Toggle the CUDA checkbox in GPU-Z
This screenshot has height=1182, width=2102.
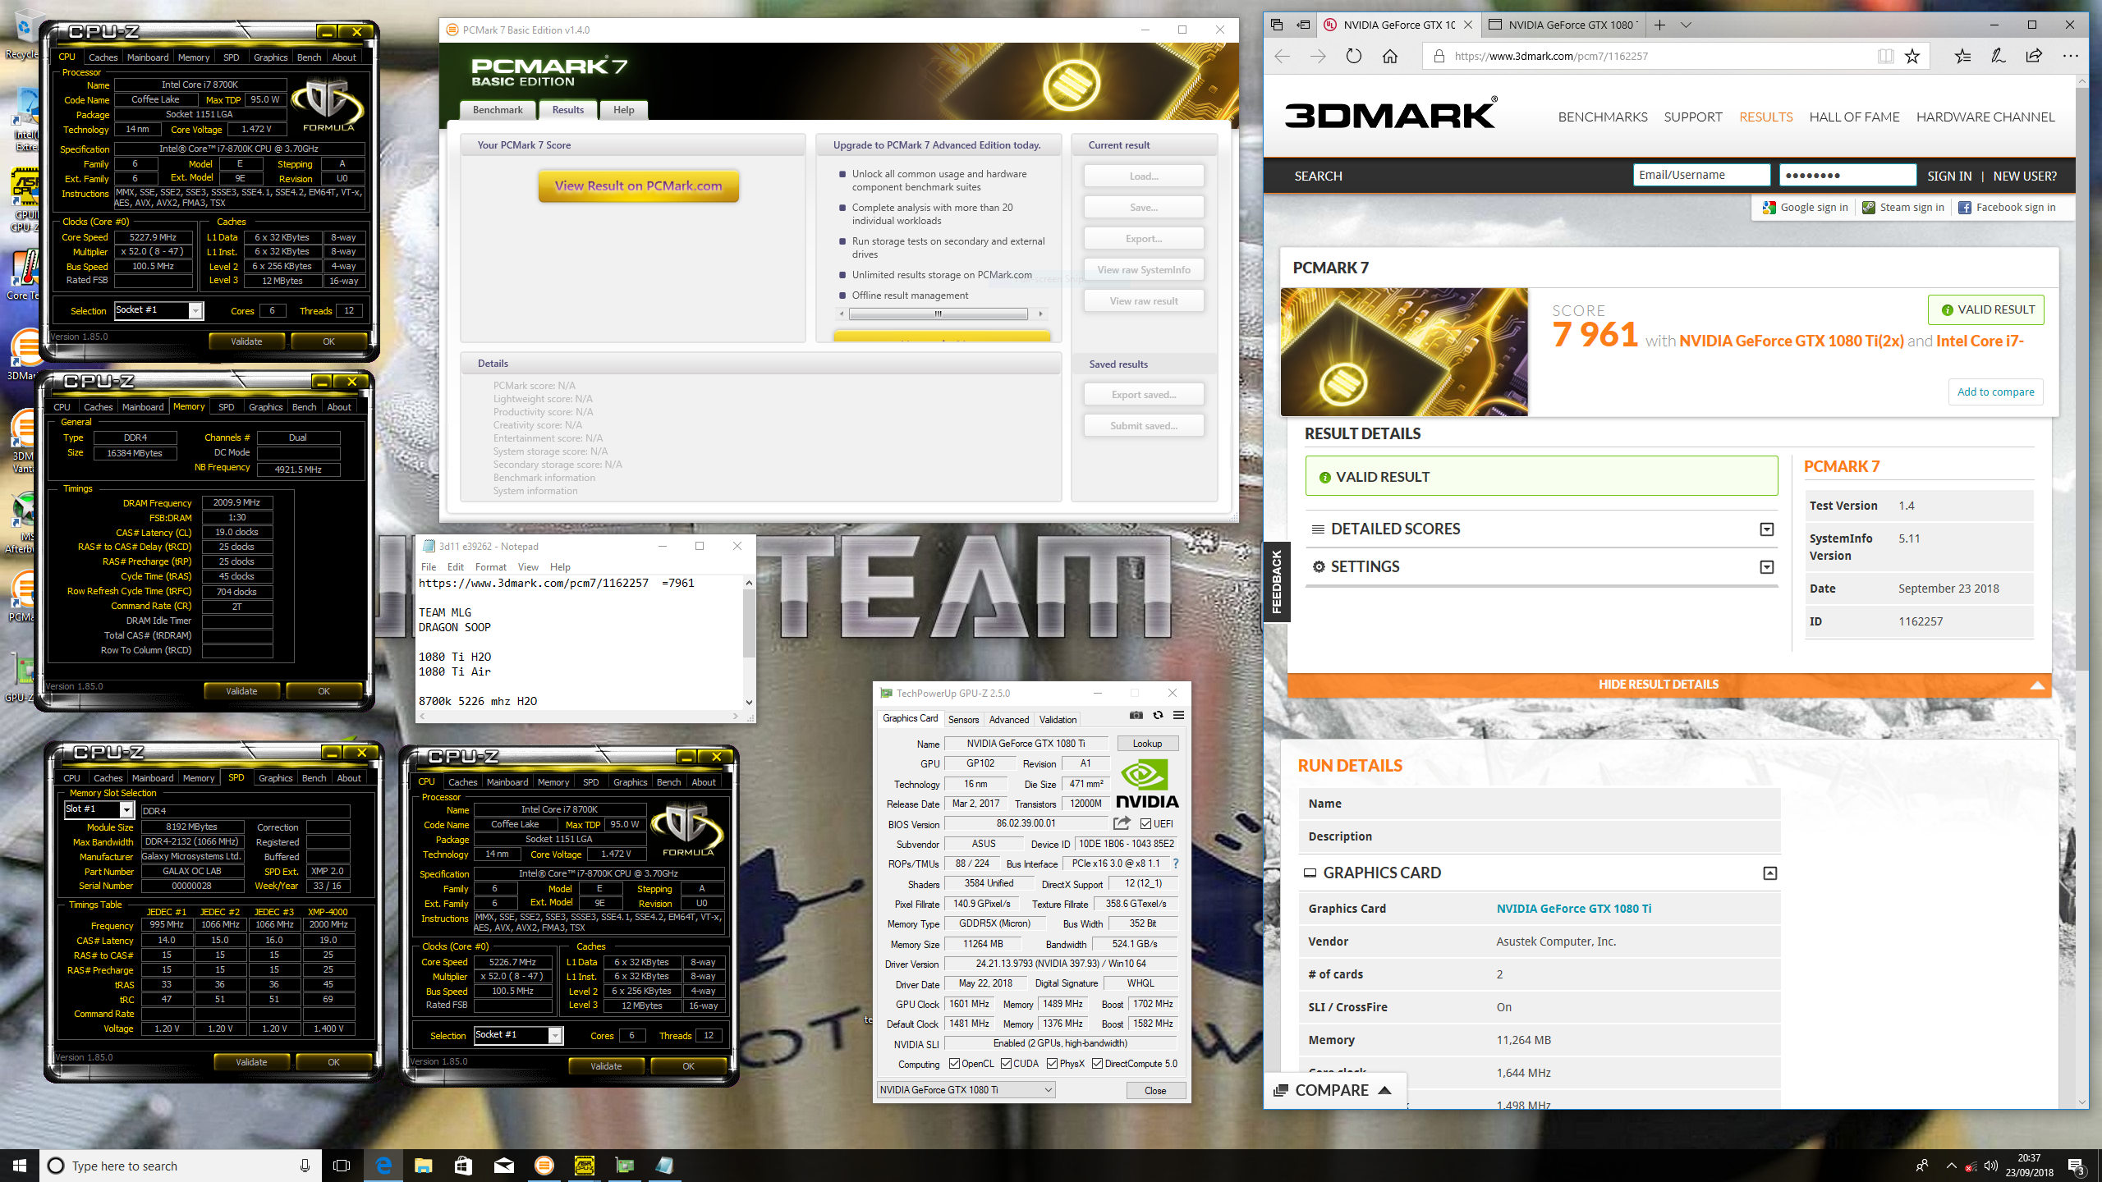tap(1006, 1064)
